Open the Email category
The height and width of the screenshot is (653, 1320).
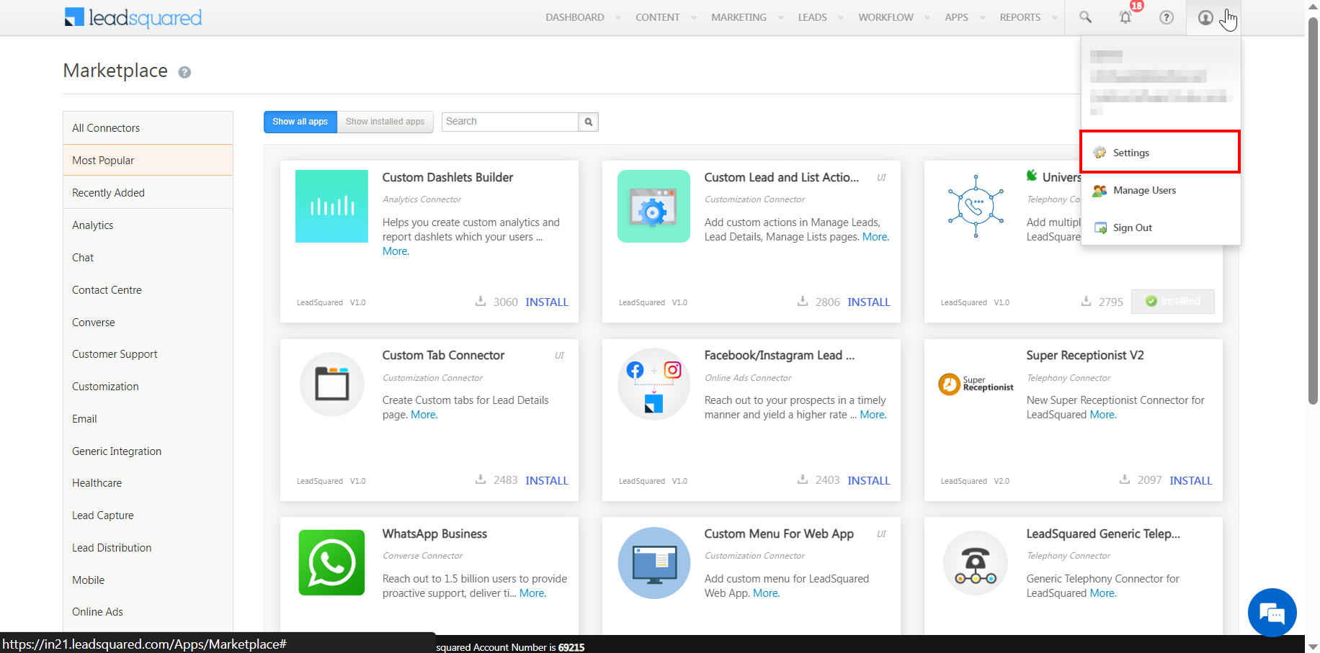148,419
